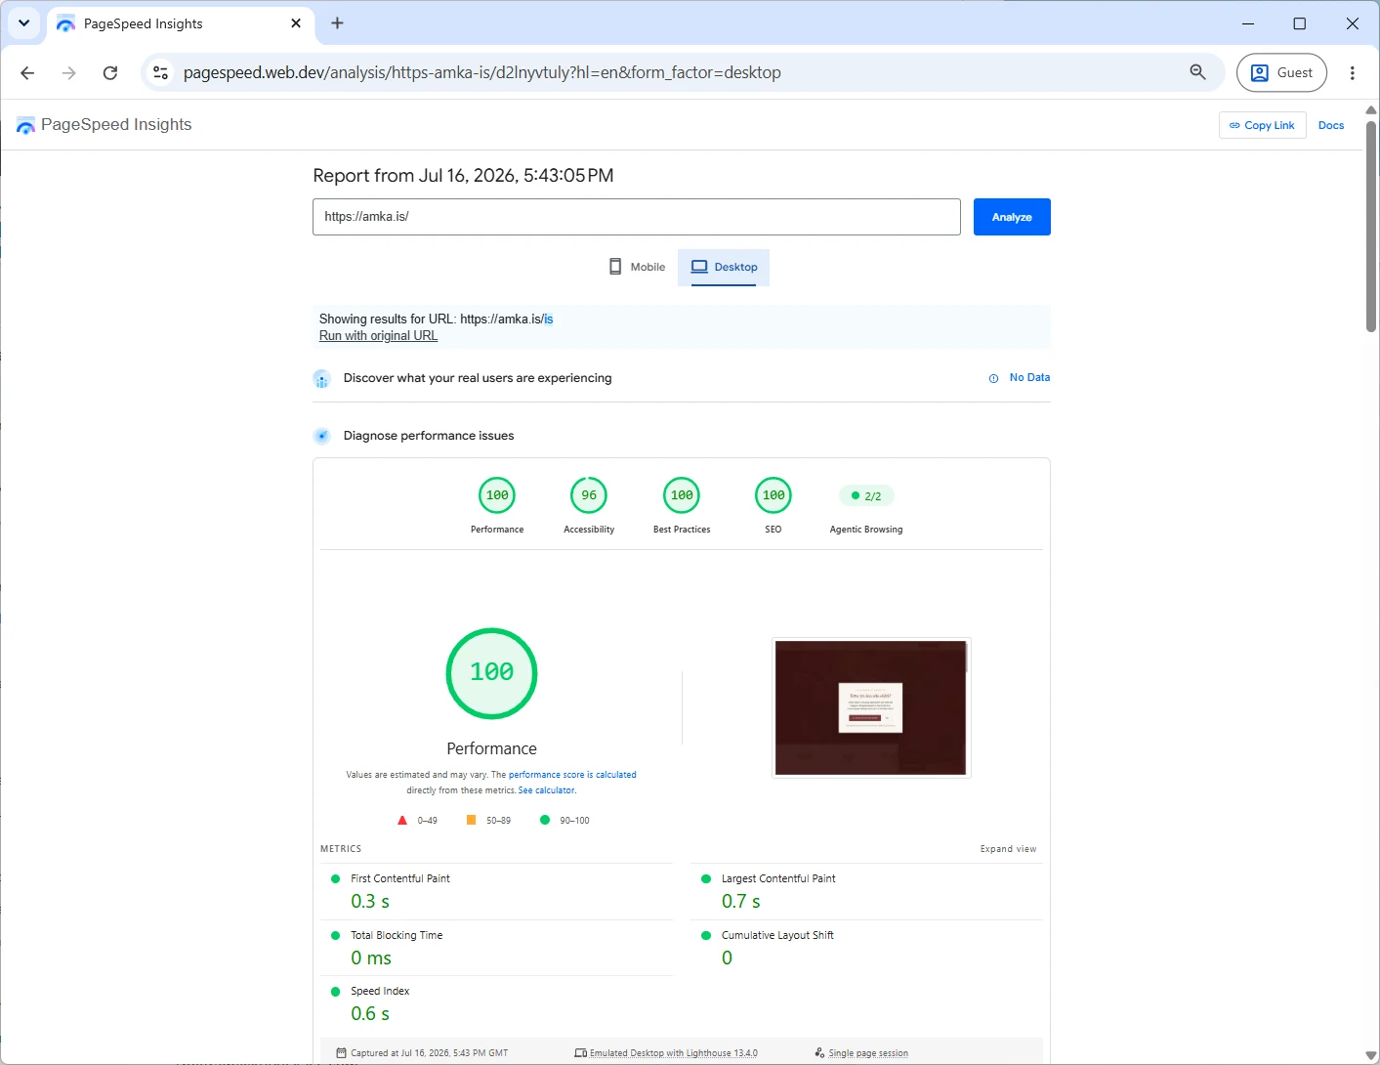This screenshot has width=1380, height=1065.
Task: Focus the URL input field containing https://amka.is/
Action: click(637, 217)
